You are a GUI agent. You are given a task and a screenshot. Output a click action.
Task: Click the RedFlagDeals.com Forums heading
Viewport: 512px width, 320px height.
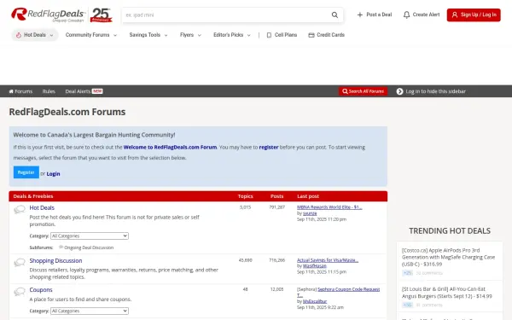pos(67,112)
